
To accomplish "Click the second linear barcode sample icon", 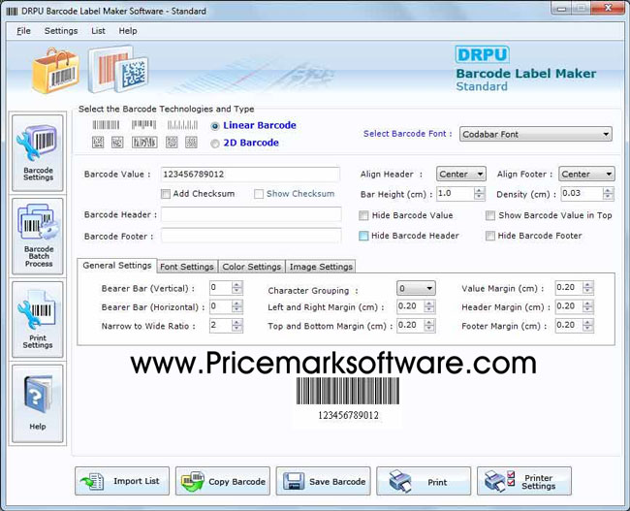I will [x=143, y=125].
